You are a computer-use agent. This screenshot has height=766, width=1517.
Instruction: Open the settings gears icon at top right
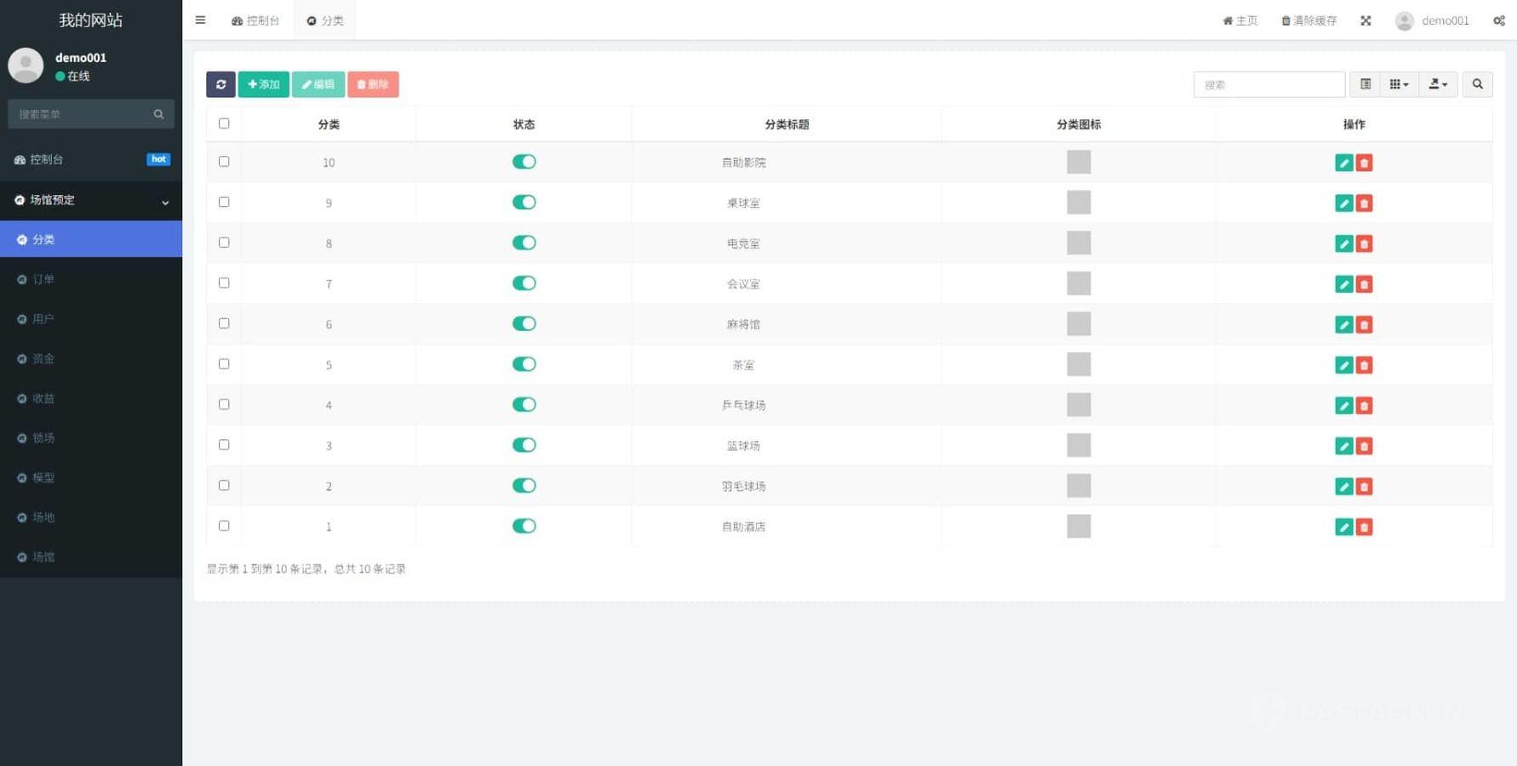pos(1498,20)
